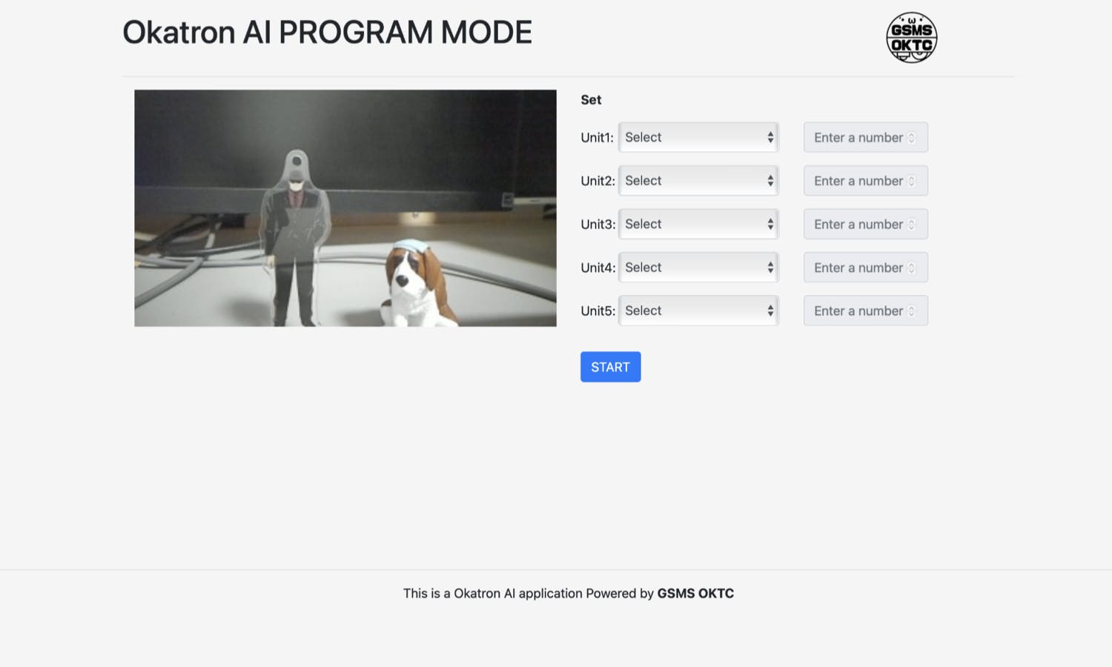Expand the Unit4 Select dropdown
Image resolution: width=1112 pixels, height=667 pixels.
pyautogui.click(x=698, y=268)
